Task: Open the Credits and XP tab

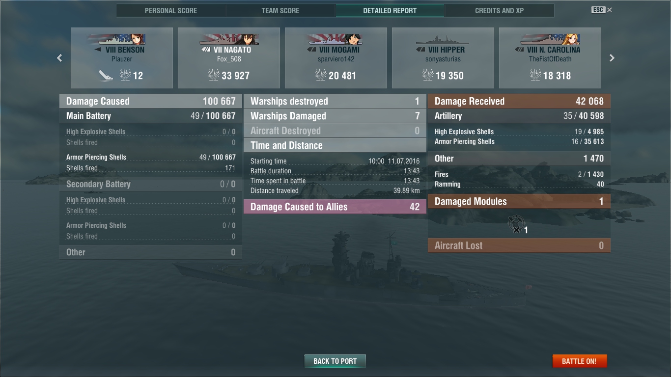Action: pyautogui.click(x=499, y=10)
